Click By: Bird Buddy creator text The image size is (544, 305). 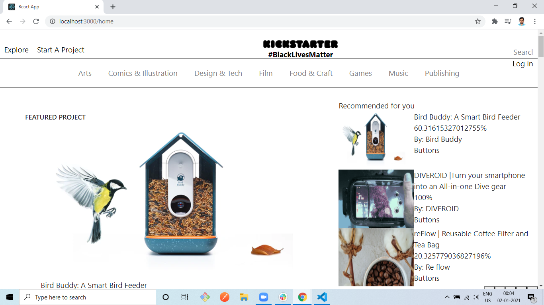pyautogui.click(x=438, y=139)
